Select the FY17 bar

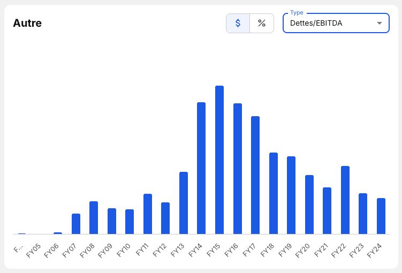click(x=255, y=175)
